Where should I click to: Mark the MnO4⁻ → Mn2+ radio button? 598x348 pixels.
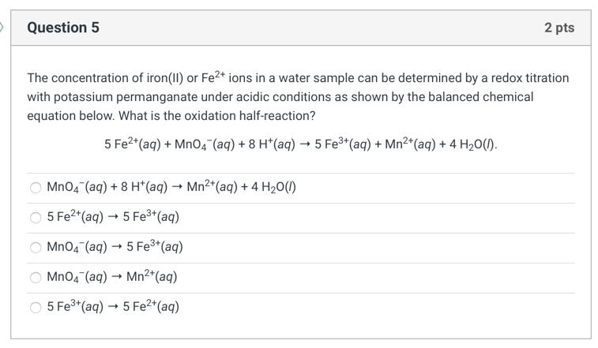click(x=36, y=278)
